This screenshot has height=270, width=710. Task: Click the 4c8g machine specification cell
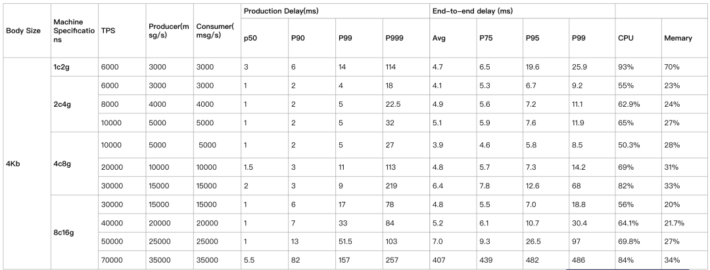tap(74, 164)
